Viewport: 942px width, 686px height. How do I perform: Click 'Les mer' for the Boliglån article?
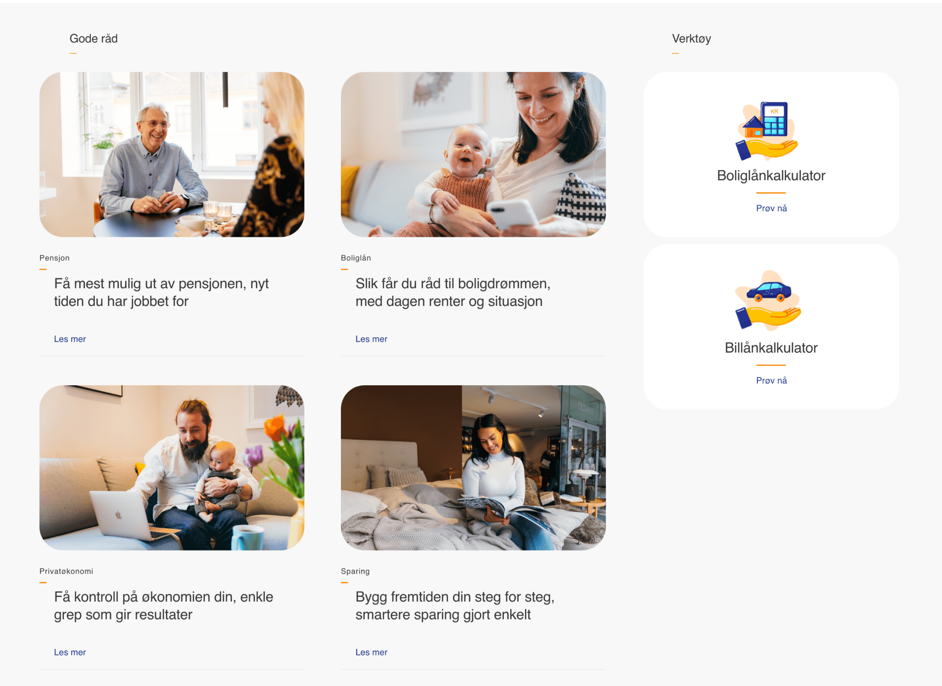click(371, 339)
